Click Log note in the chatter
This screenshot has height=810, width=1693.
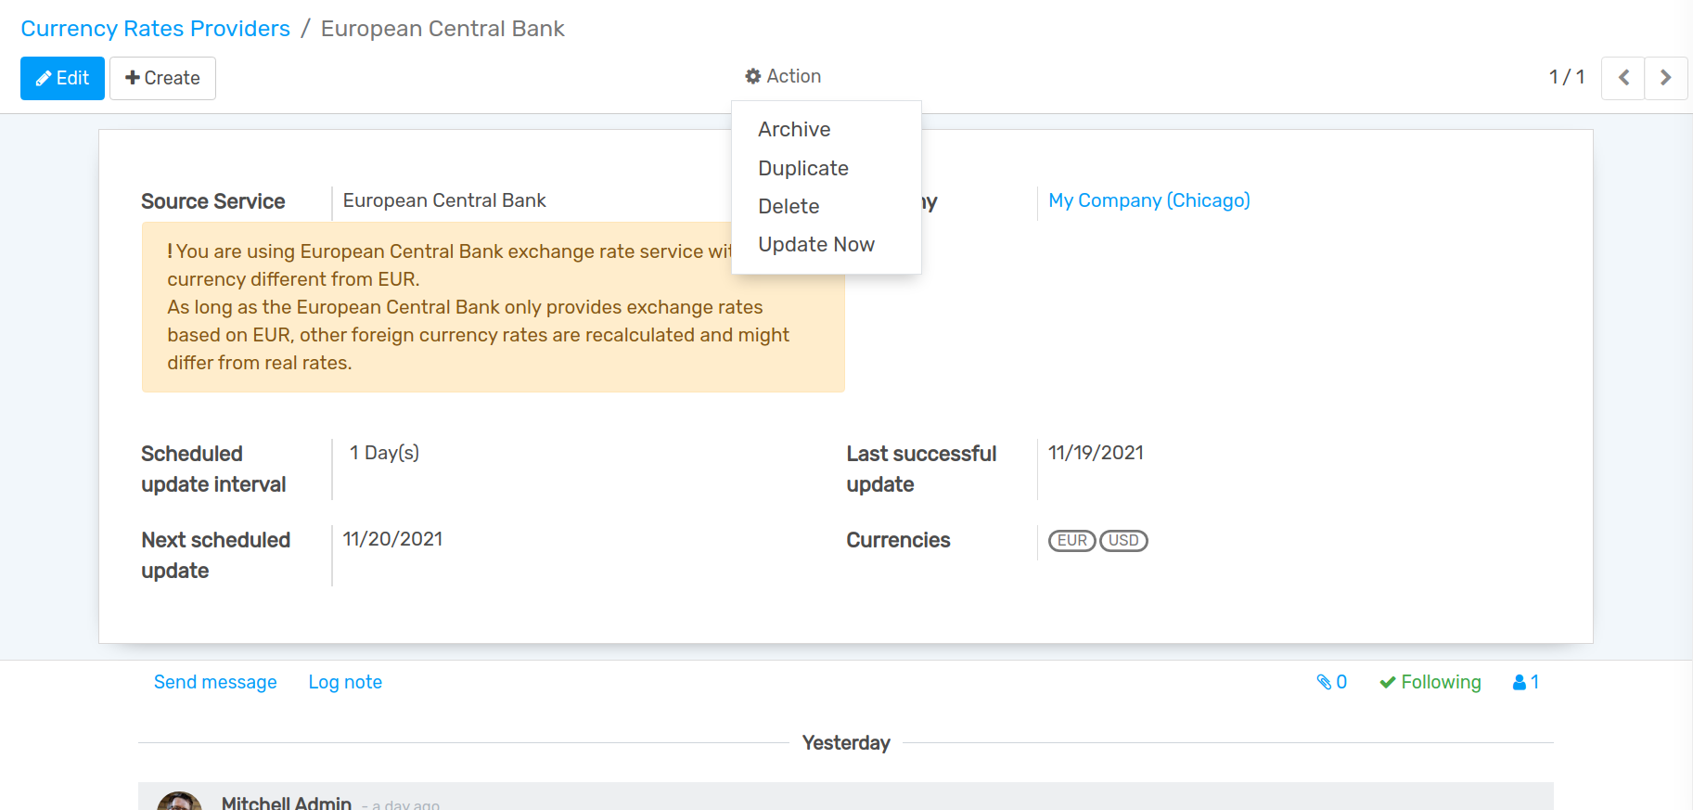(x=345, y=682)
